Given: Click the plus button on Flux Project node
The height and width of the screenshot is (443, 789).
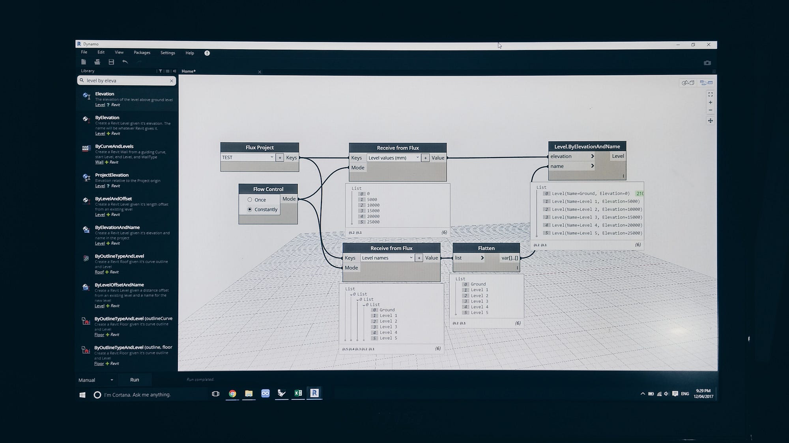Looking at the screenshot, I should (x=280, y=158).
